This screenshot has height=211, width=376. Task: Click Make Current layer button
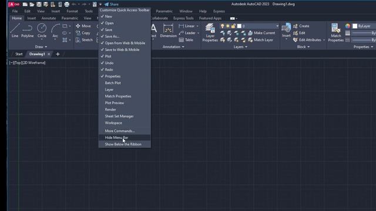tap(261, 33)
